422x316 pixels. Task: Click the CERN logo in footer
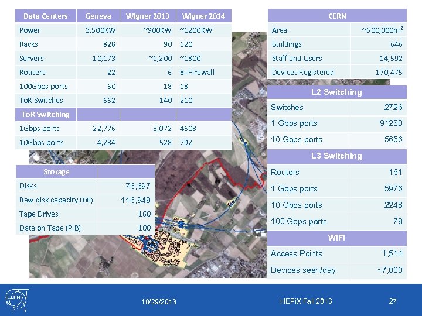(x=17, y=300)
